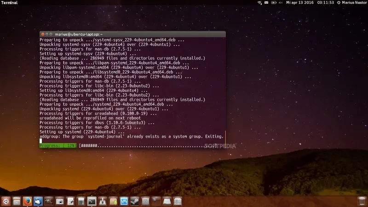Click the camera screenshot icon in dock

tap(60, 201)
